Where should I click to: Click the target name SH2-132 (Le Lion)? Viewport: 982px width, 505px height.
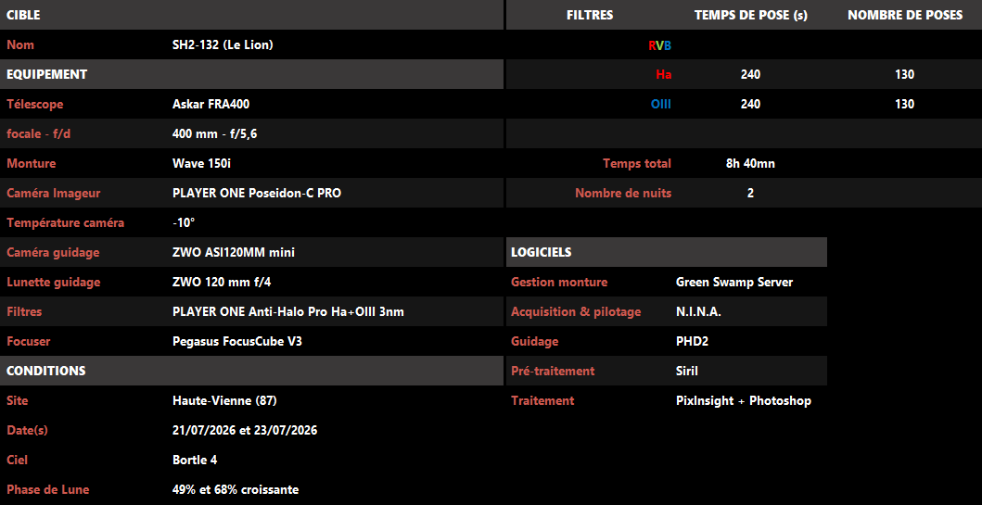[223, 45]
